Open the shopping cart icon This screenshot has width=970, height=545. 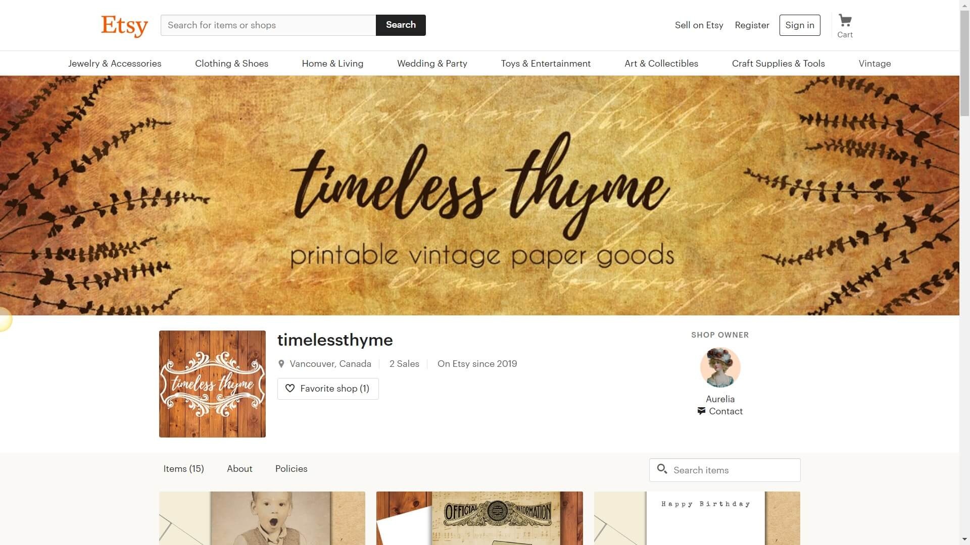coord(845,21)
